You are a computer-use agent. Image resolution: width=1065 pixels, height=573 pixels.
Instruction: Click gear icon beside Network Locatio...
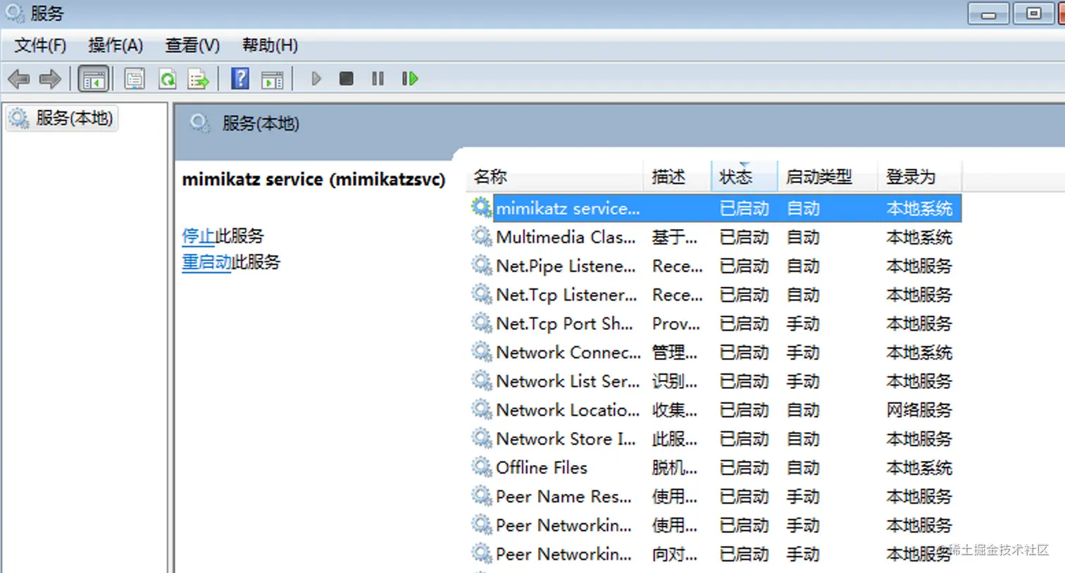pyautogui.click(x=481, y=409)
